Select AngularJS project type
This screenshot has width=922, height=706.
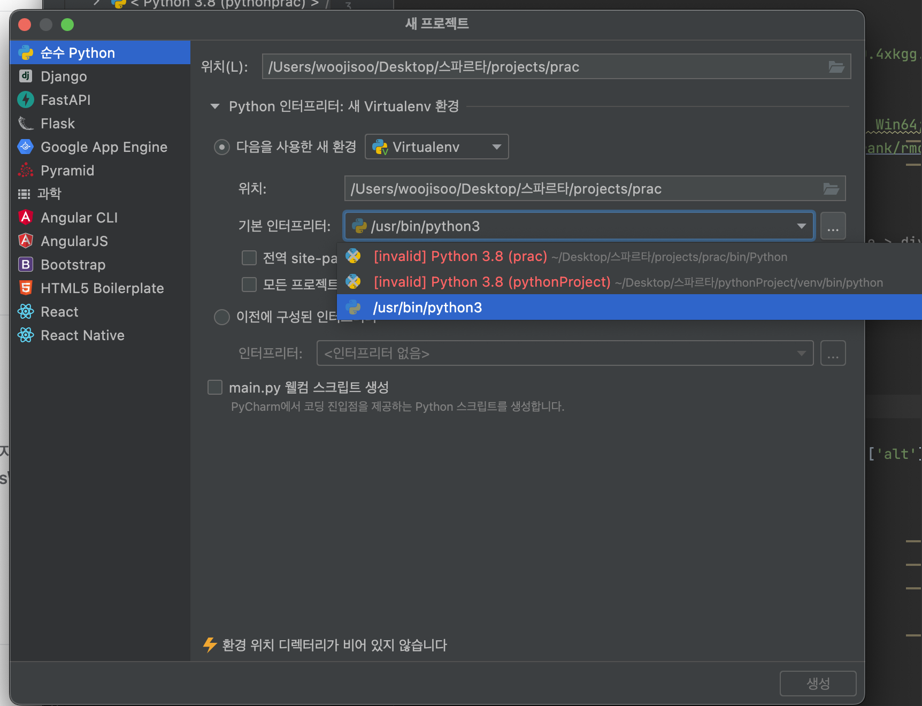click(x=100, y=241)
